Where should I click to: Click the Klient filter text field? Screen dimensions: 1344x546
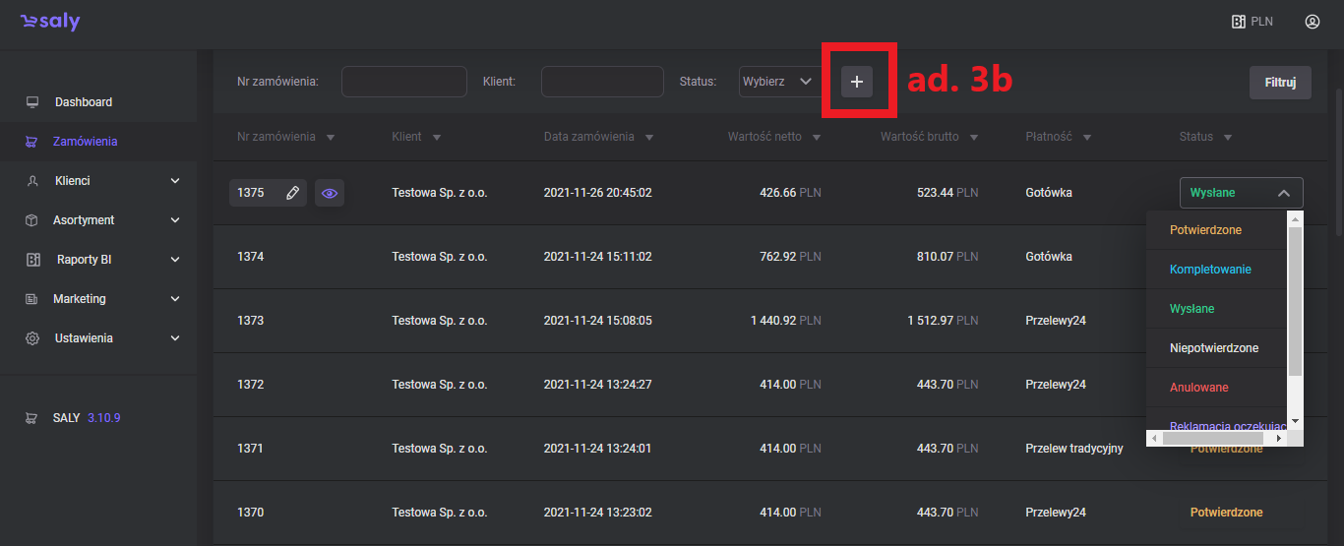602,82
